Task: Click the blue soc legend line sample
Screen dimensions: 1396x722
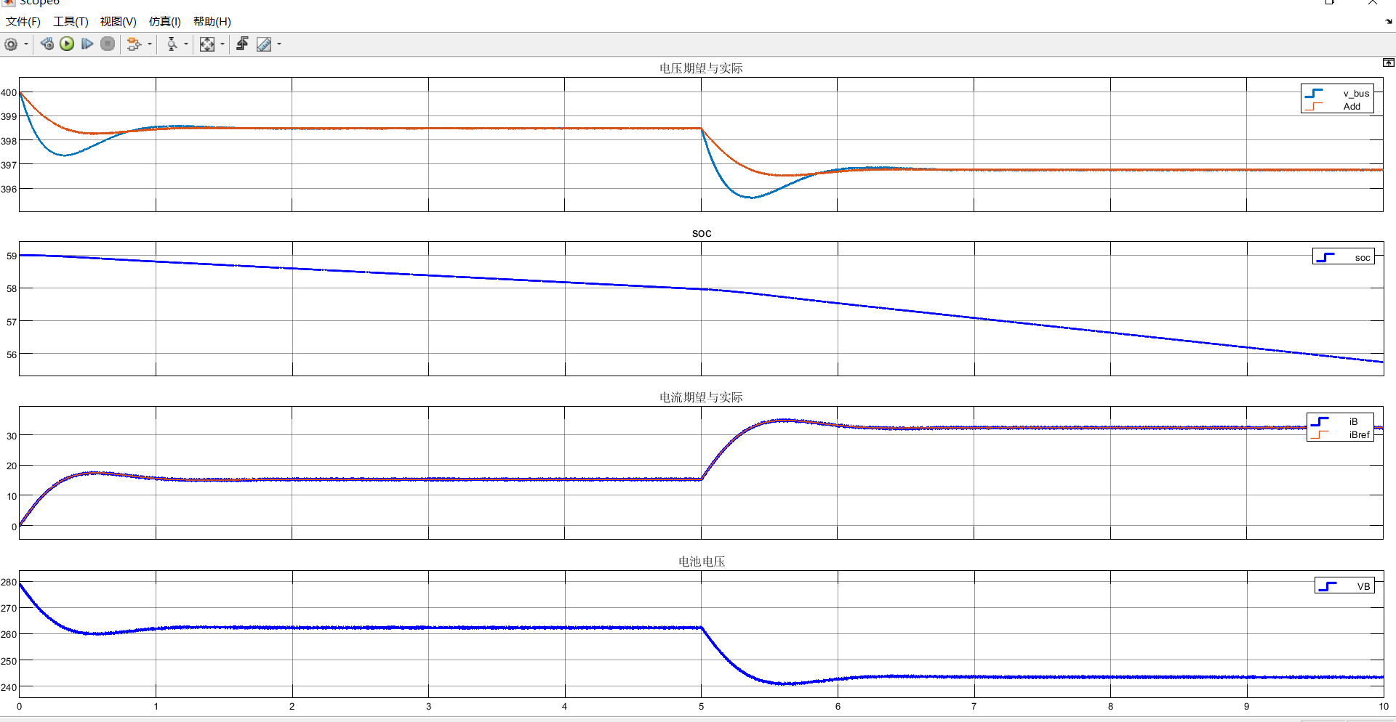Action: (1325, 258)
